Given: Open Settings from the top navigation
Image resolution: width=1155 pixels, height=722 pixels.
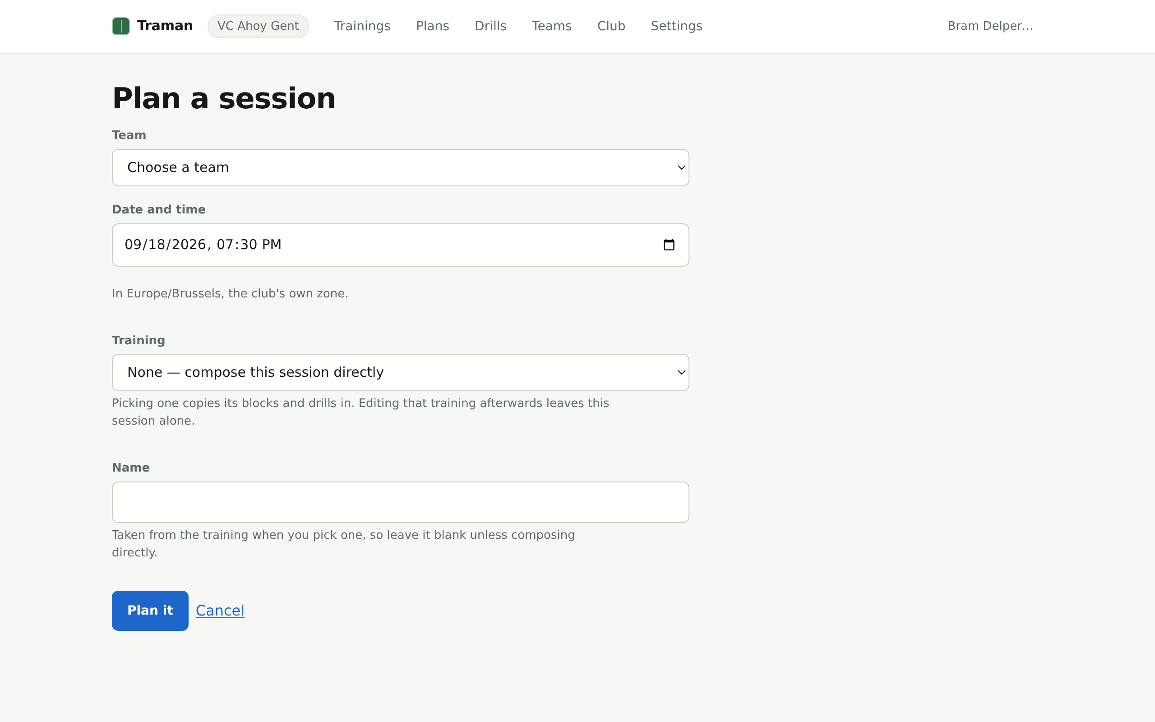Looking at the screenshot, I should click(x=676, y=26).
